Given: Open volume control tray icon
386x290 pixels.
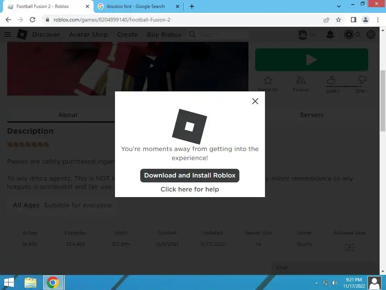Looking at the screenshot, I should [335, 283].
